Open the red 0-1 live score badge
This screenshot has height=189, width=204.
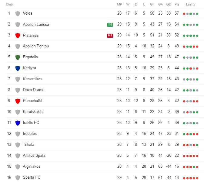tap(110, 36)
